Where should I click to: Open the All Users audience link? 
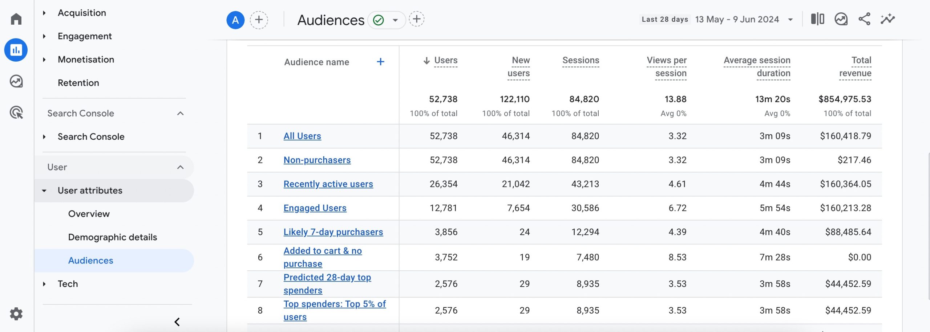(x=302, y=136)
